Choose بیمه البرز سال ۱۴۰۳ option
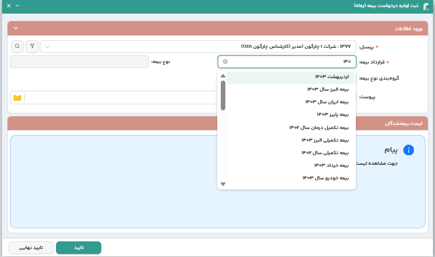The height and width of the screenshot is (257, 435). coord(328,89)
